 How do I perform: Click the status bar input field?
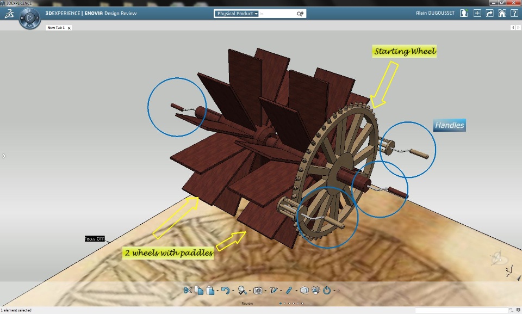click(461, 310)
